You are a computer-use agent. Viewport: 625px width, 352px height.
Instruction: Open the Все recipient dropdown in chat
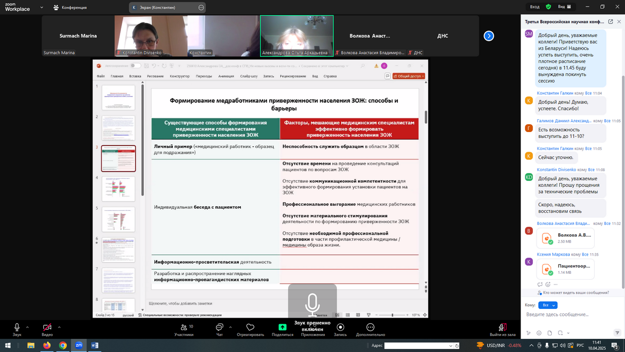coord(547,305)
